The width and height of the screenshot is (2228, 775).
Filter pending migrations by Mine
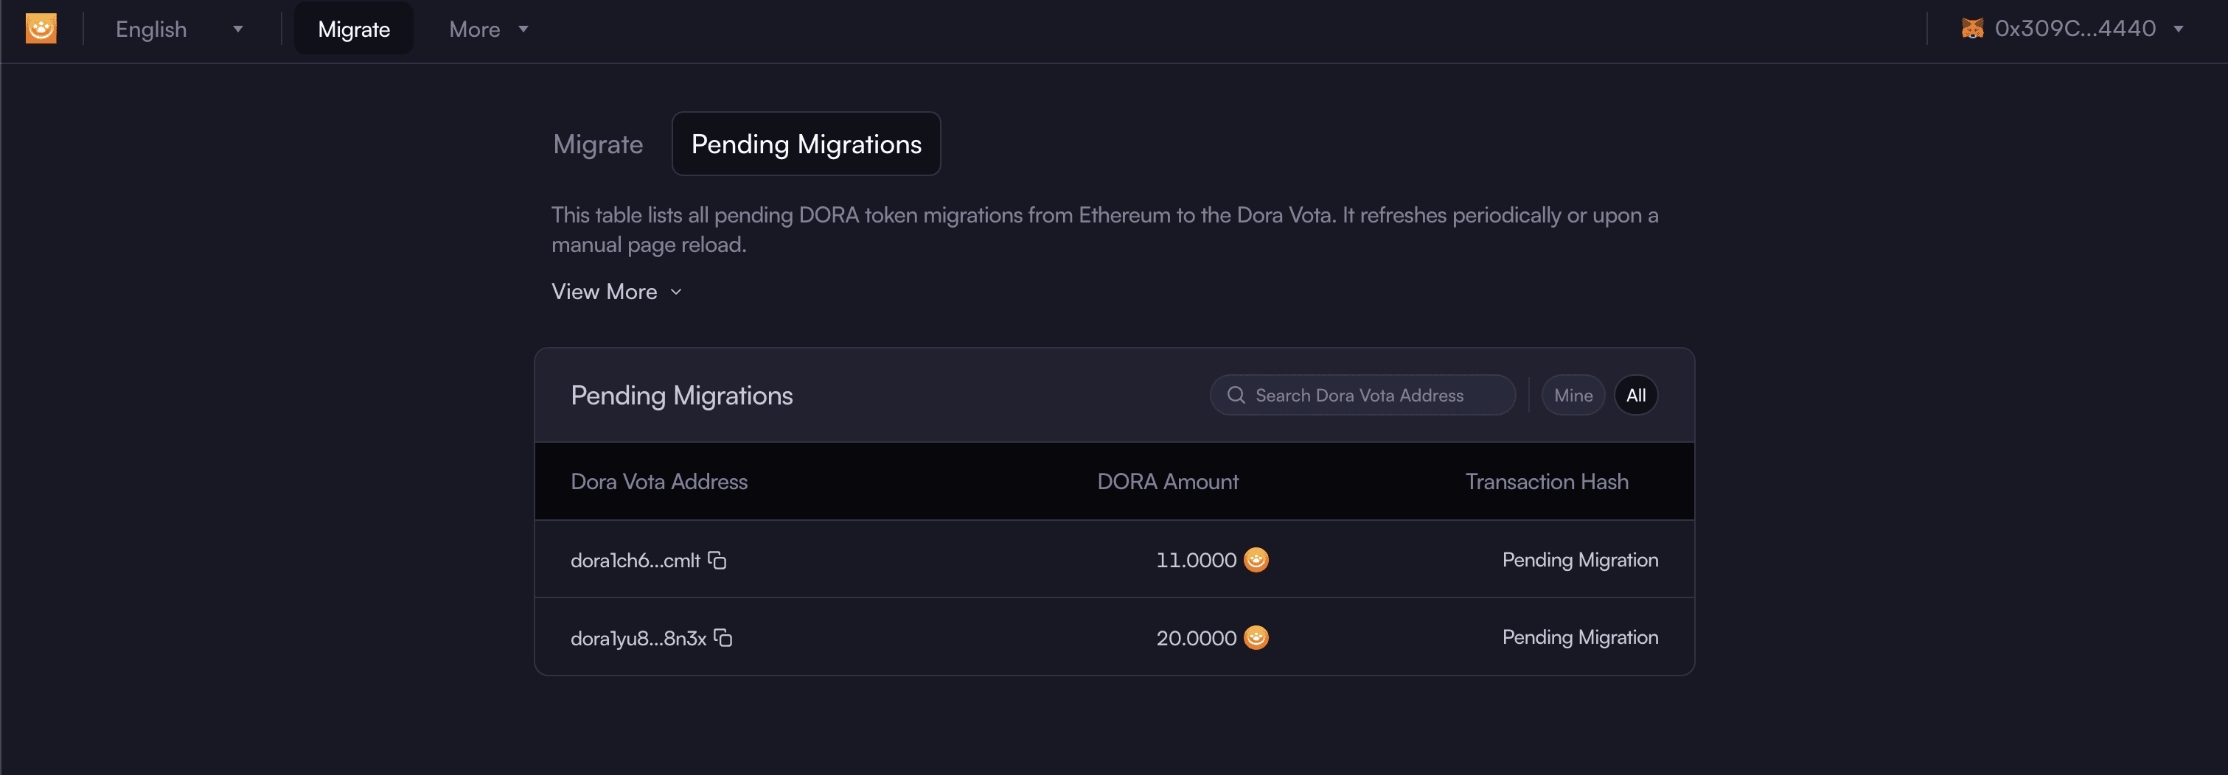[x=1573, y=395]
